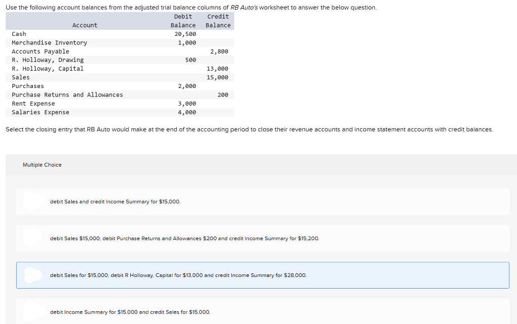Choose the answer mentioning Purchase Returns and Allowances $200
Screen dimensions: 517x324
point(184,239)
